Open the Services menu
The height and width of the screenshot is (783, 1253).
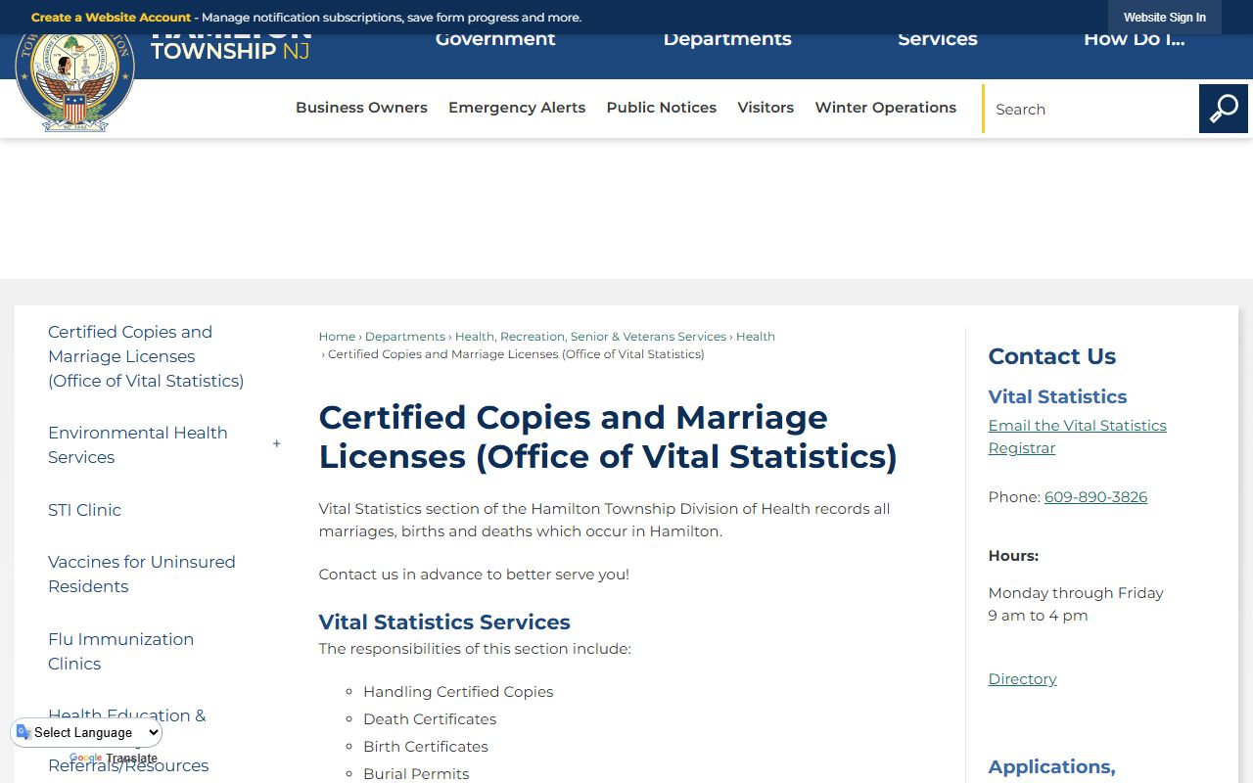click(938, 41)
